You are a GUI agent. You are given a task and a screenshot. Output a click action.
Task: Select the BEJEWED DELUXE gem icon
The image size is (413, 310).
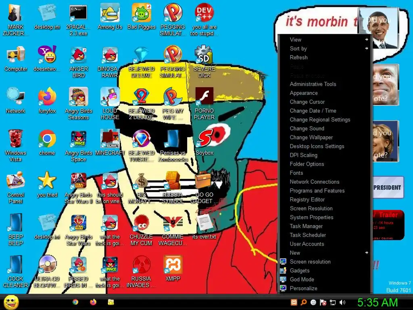(142, 62)
